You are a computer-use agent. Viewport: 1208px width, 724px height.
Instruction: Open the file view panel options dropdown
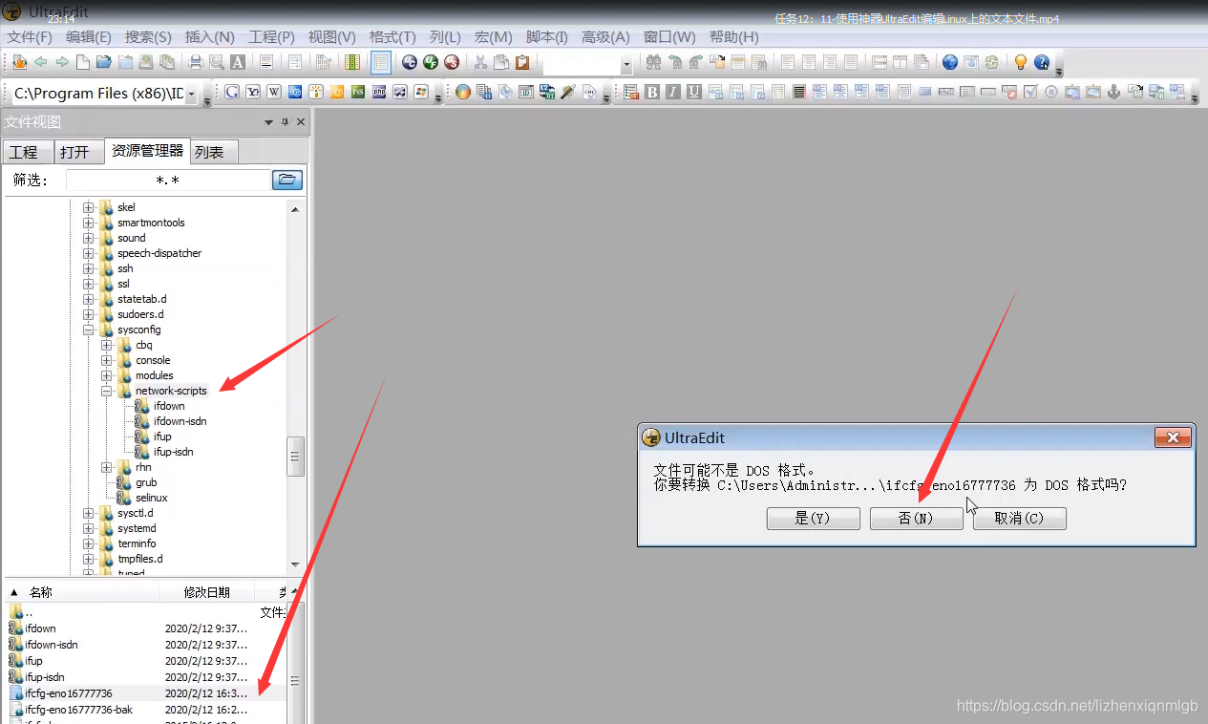point(269,122)
